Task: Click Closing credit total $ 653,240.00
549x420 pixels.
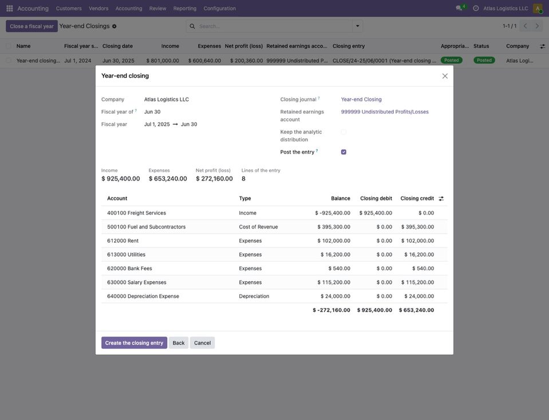Action: tap(416, 310)
